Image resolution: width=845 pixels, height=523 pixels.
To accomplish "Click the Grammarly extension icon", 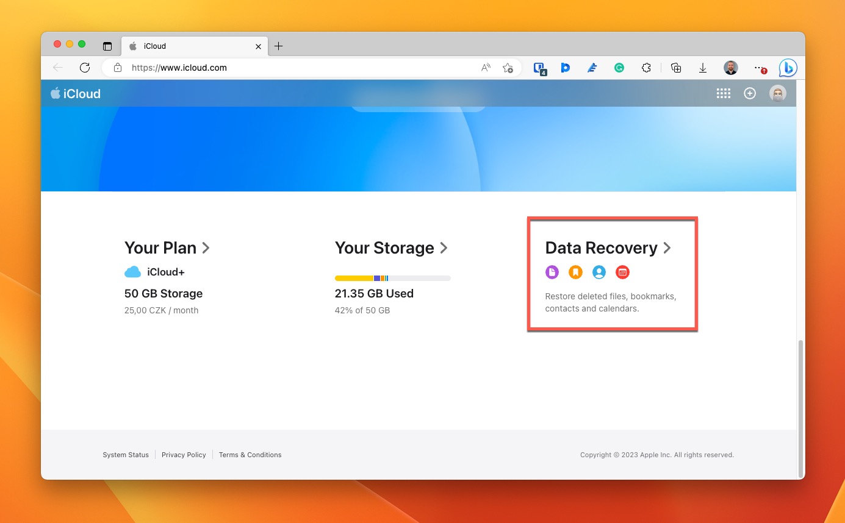I will click(x=619, y=68).
